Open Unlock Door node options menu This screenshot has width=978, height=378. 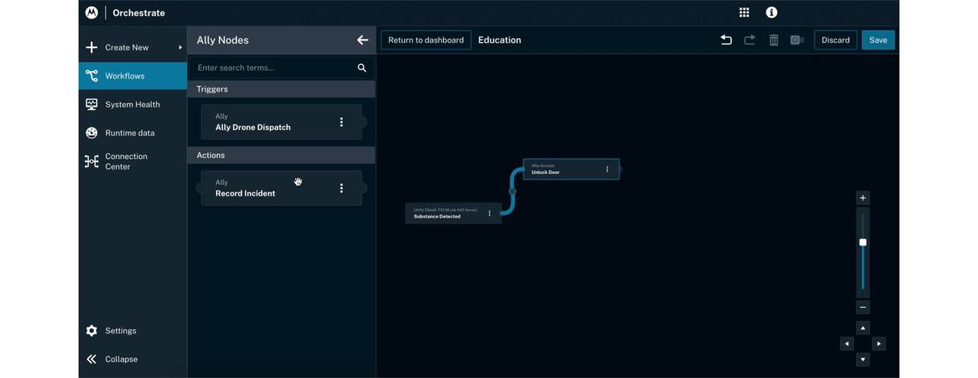607,170
